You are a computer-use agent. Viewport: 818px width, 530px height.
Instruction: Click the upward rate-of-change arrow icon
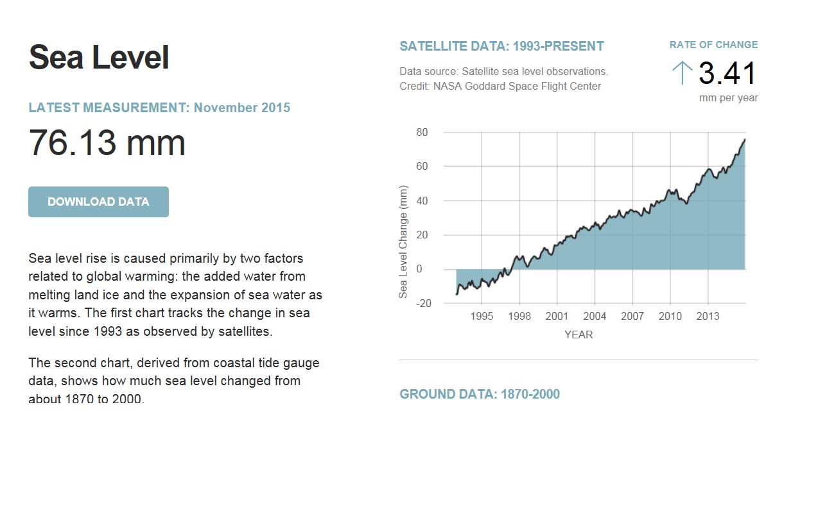pos(681,73)
